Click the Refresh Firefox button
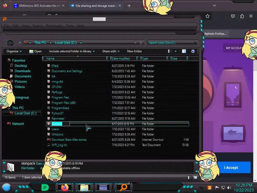Viewport: 257px width, 193px height. click(215, 34)
